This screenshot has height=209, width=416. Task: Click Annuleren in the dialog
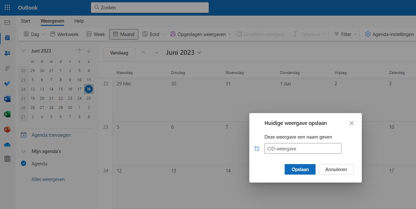pyautogui.click(x=336, y=169)
